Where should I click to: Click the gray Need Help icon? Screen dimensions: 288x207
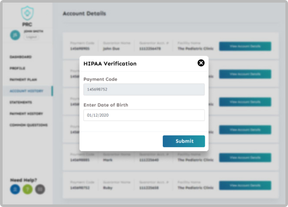(x=40, y=189)
